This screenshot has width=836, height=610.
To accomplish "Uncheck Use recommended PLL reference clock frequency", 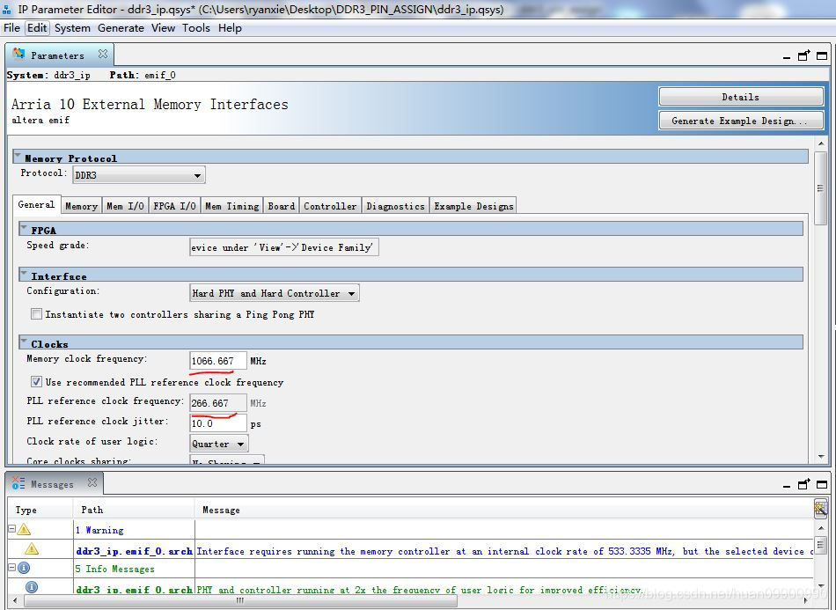I will 36,382.
